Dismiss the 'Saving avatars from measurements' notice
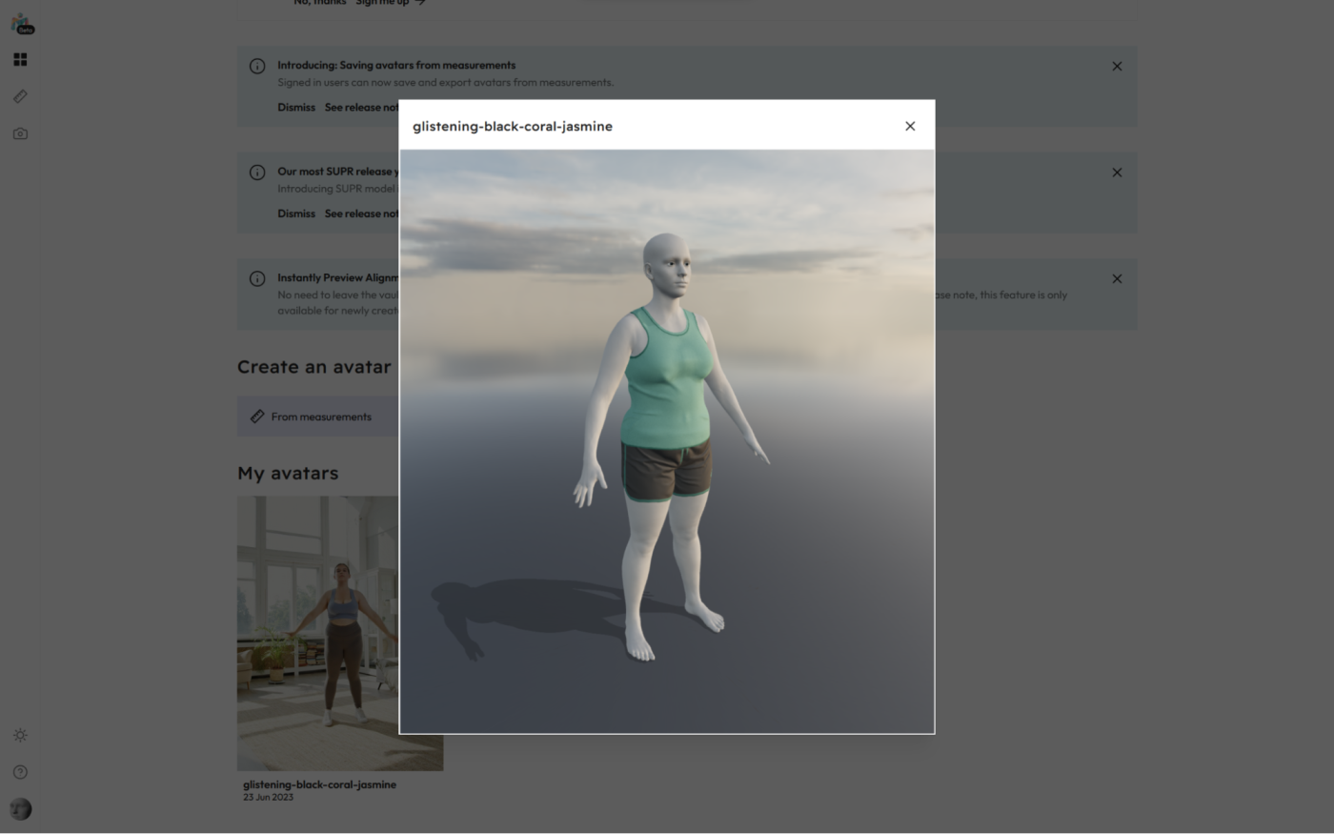The image size is (1334, 834). [296, 107]
